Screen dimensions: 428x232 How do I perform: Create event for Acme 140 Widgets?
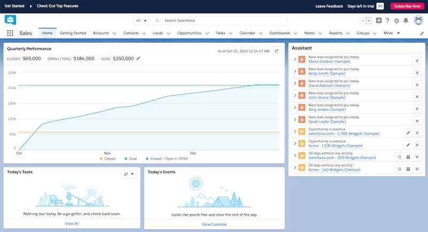(408, 169)
